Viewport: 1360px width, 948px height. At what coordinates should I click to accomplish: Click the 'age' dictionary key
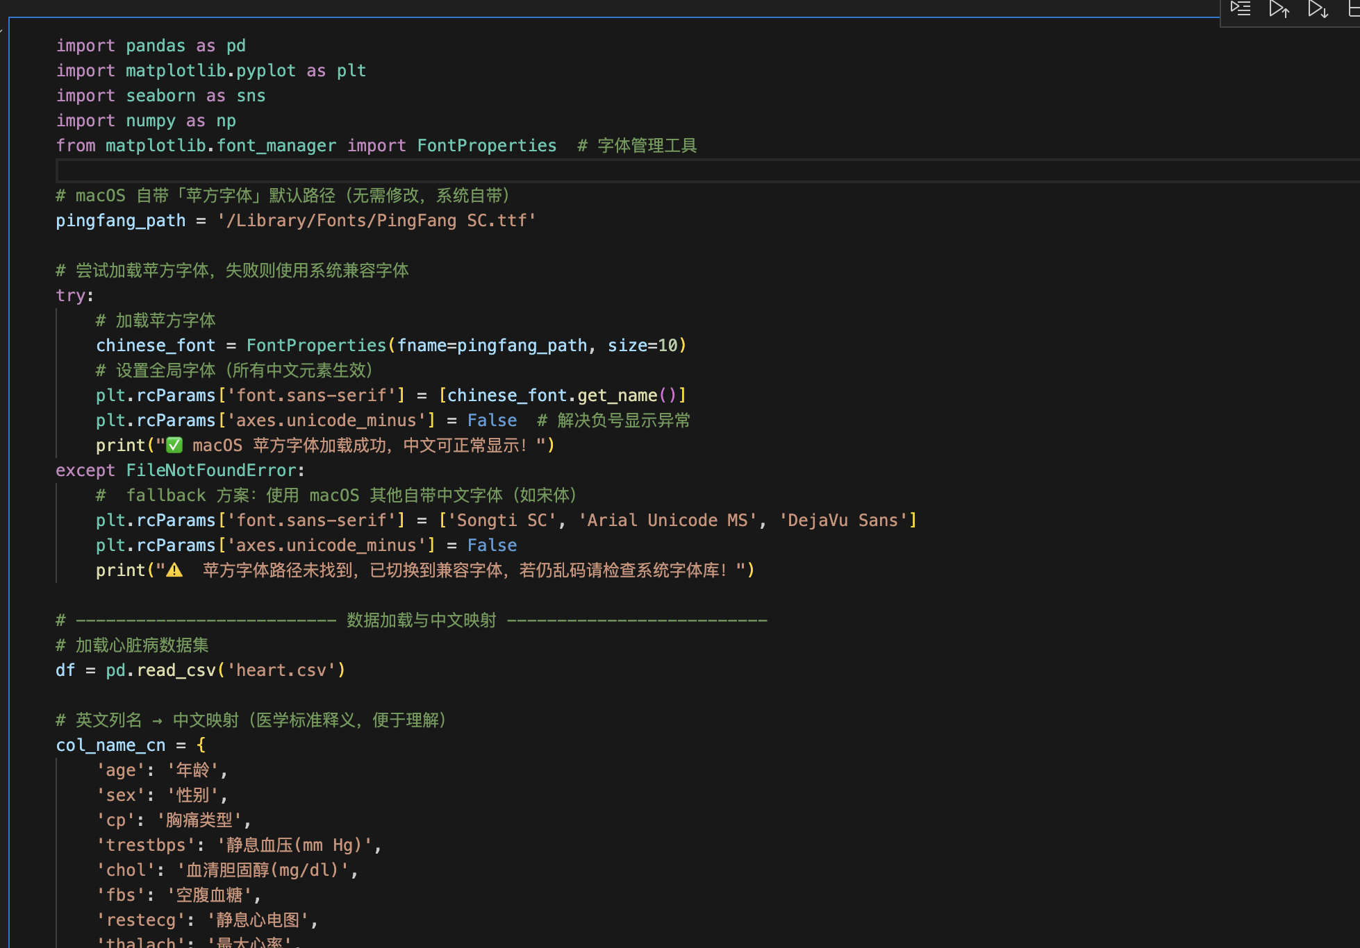pos(121,770)
